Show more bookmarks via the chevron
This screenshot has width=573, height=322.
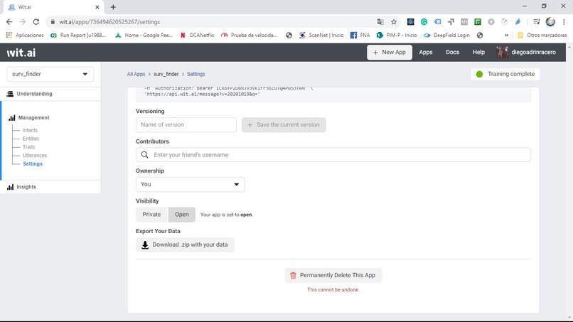506,35
